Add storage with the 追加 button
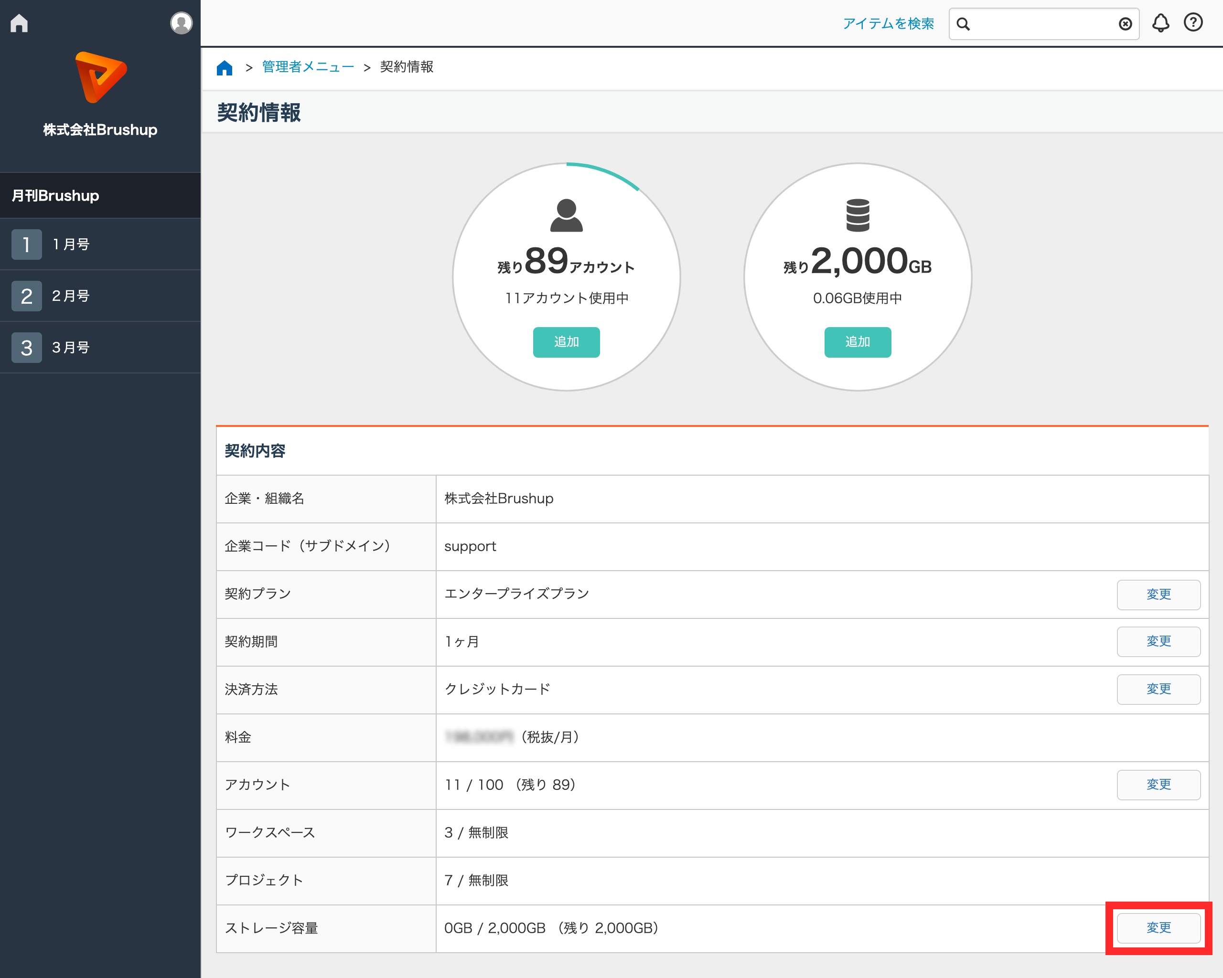Image resolution: width=1223 pixels, height=978 pixels. [857, 342]
